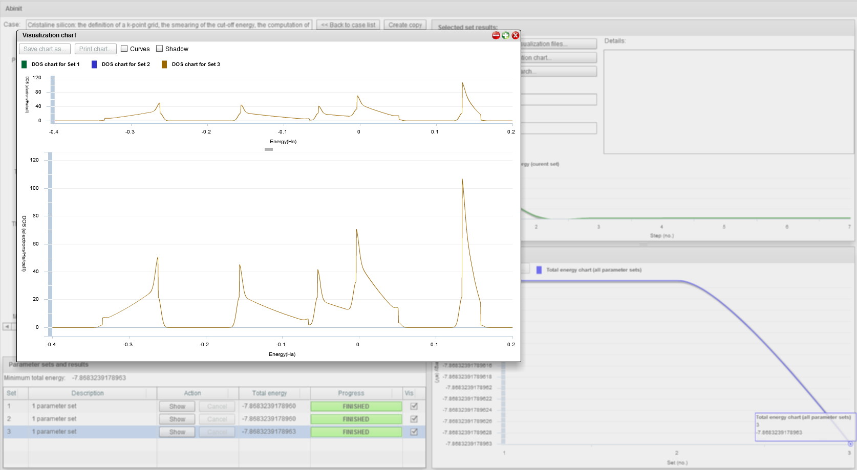Enable the Curves checkbox
Viewport: 857px width, 470px height.
point(124,49)
